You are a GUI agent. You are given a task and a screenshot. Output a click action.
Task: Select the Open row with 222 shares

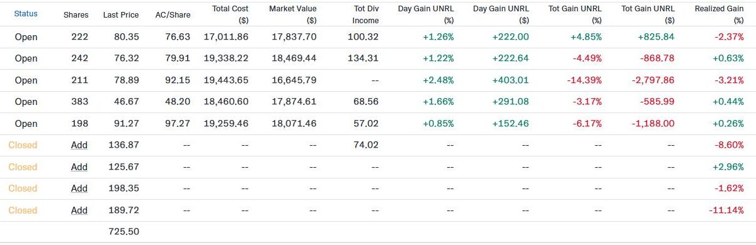378,37
